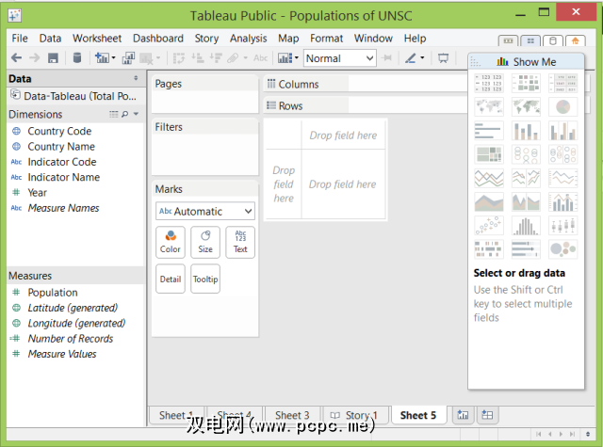The height and width of the screenshot is (447, 603).
Task: Click the go-to-start-page orange icon
Action: click(576, 40)
